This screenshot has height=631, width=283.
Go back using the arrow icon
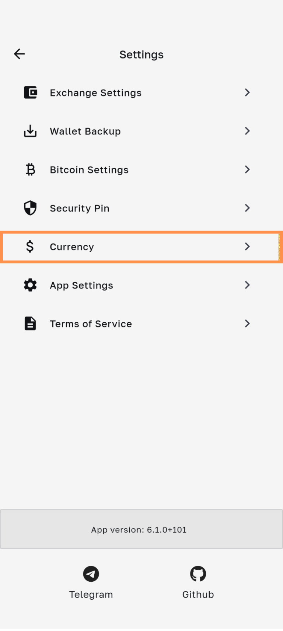(x=19, y=54)
